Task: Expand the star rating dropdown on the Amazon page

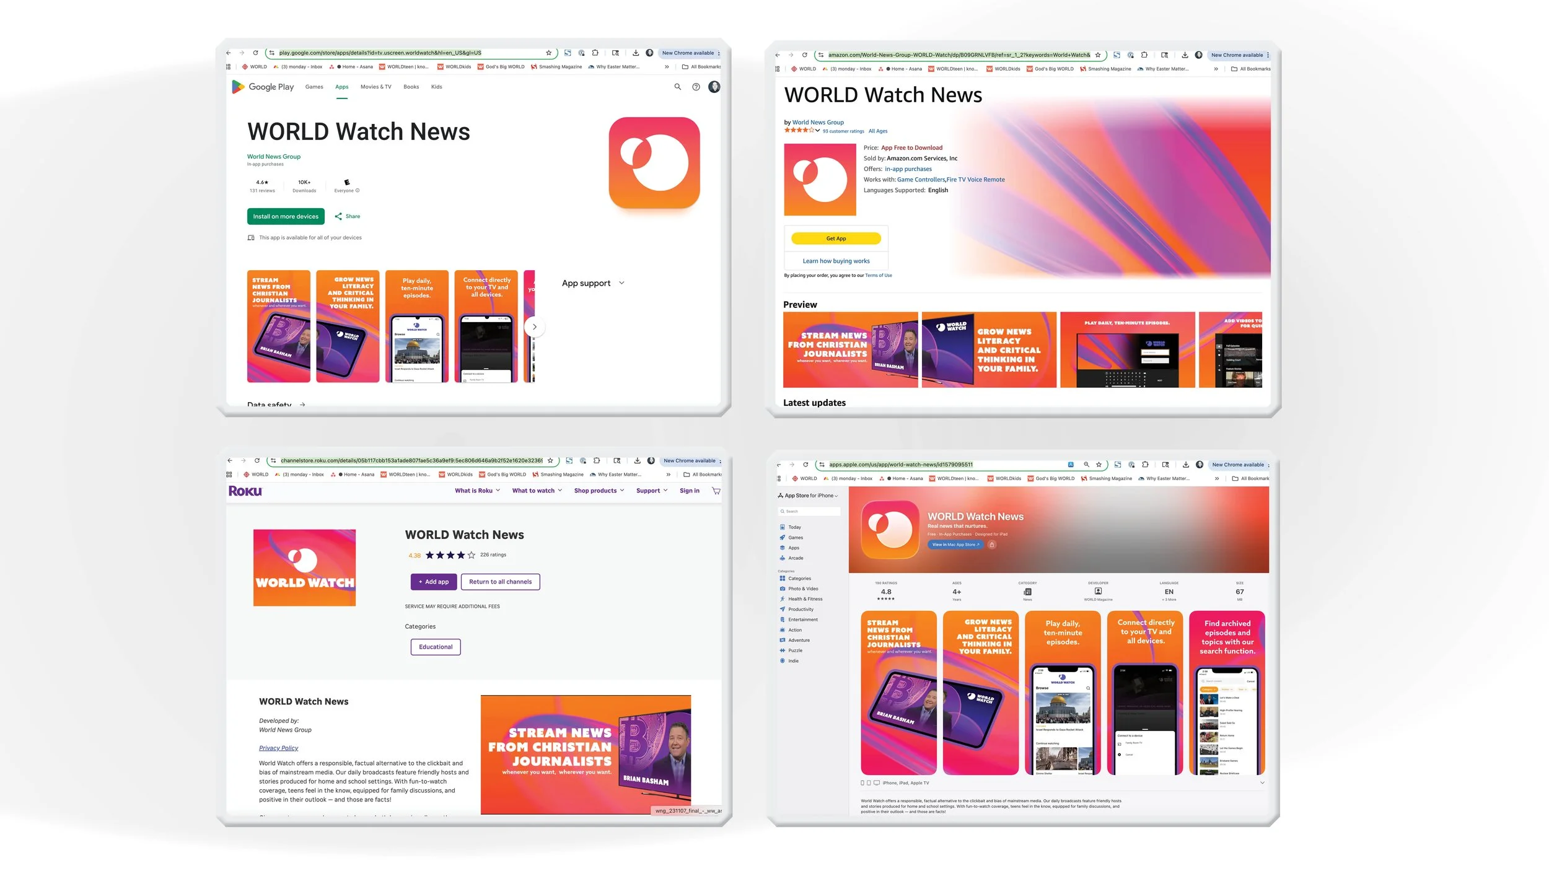Action: (x=817, y=131)
